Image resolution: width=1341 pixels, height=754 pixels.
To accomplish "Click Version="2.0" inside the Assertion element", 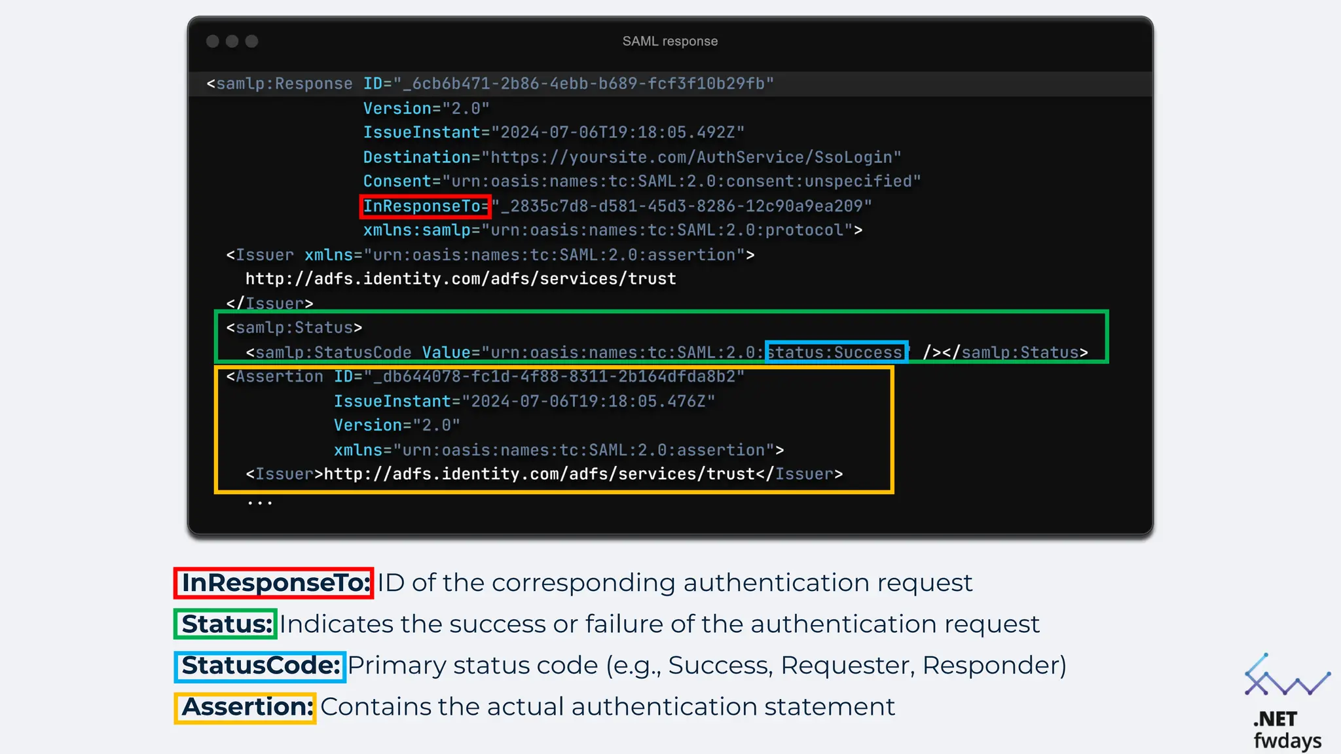I will coord(397,425).
